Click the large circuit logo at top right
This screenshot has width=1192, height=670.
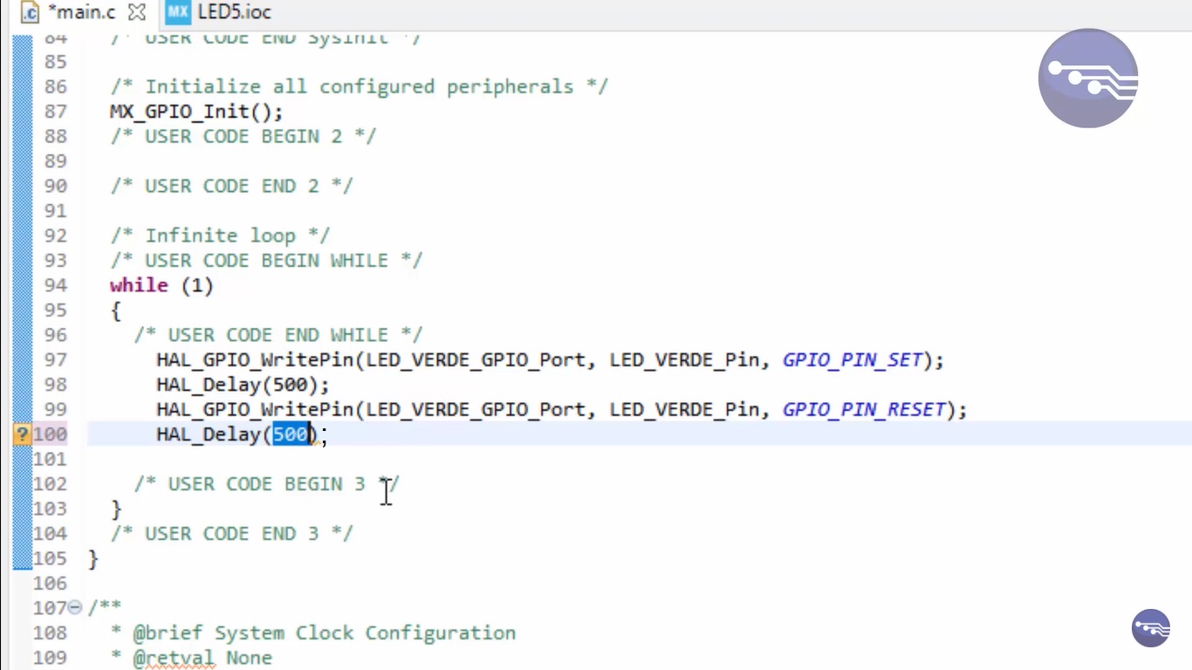point(1088,79)
